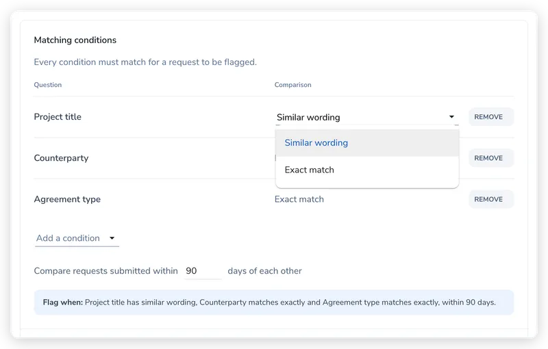Click the 'Compare requests submitted within' label
This screenshot has height=349, width=548.
(x=106, y=271)
